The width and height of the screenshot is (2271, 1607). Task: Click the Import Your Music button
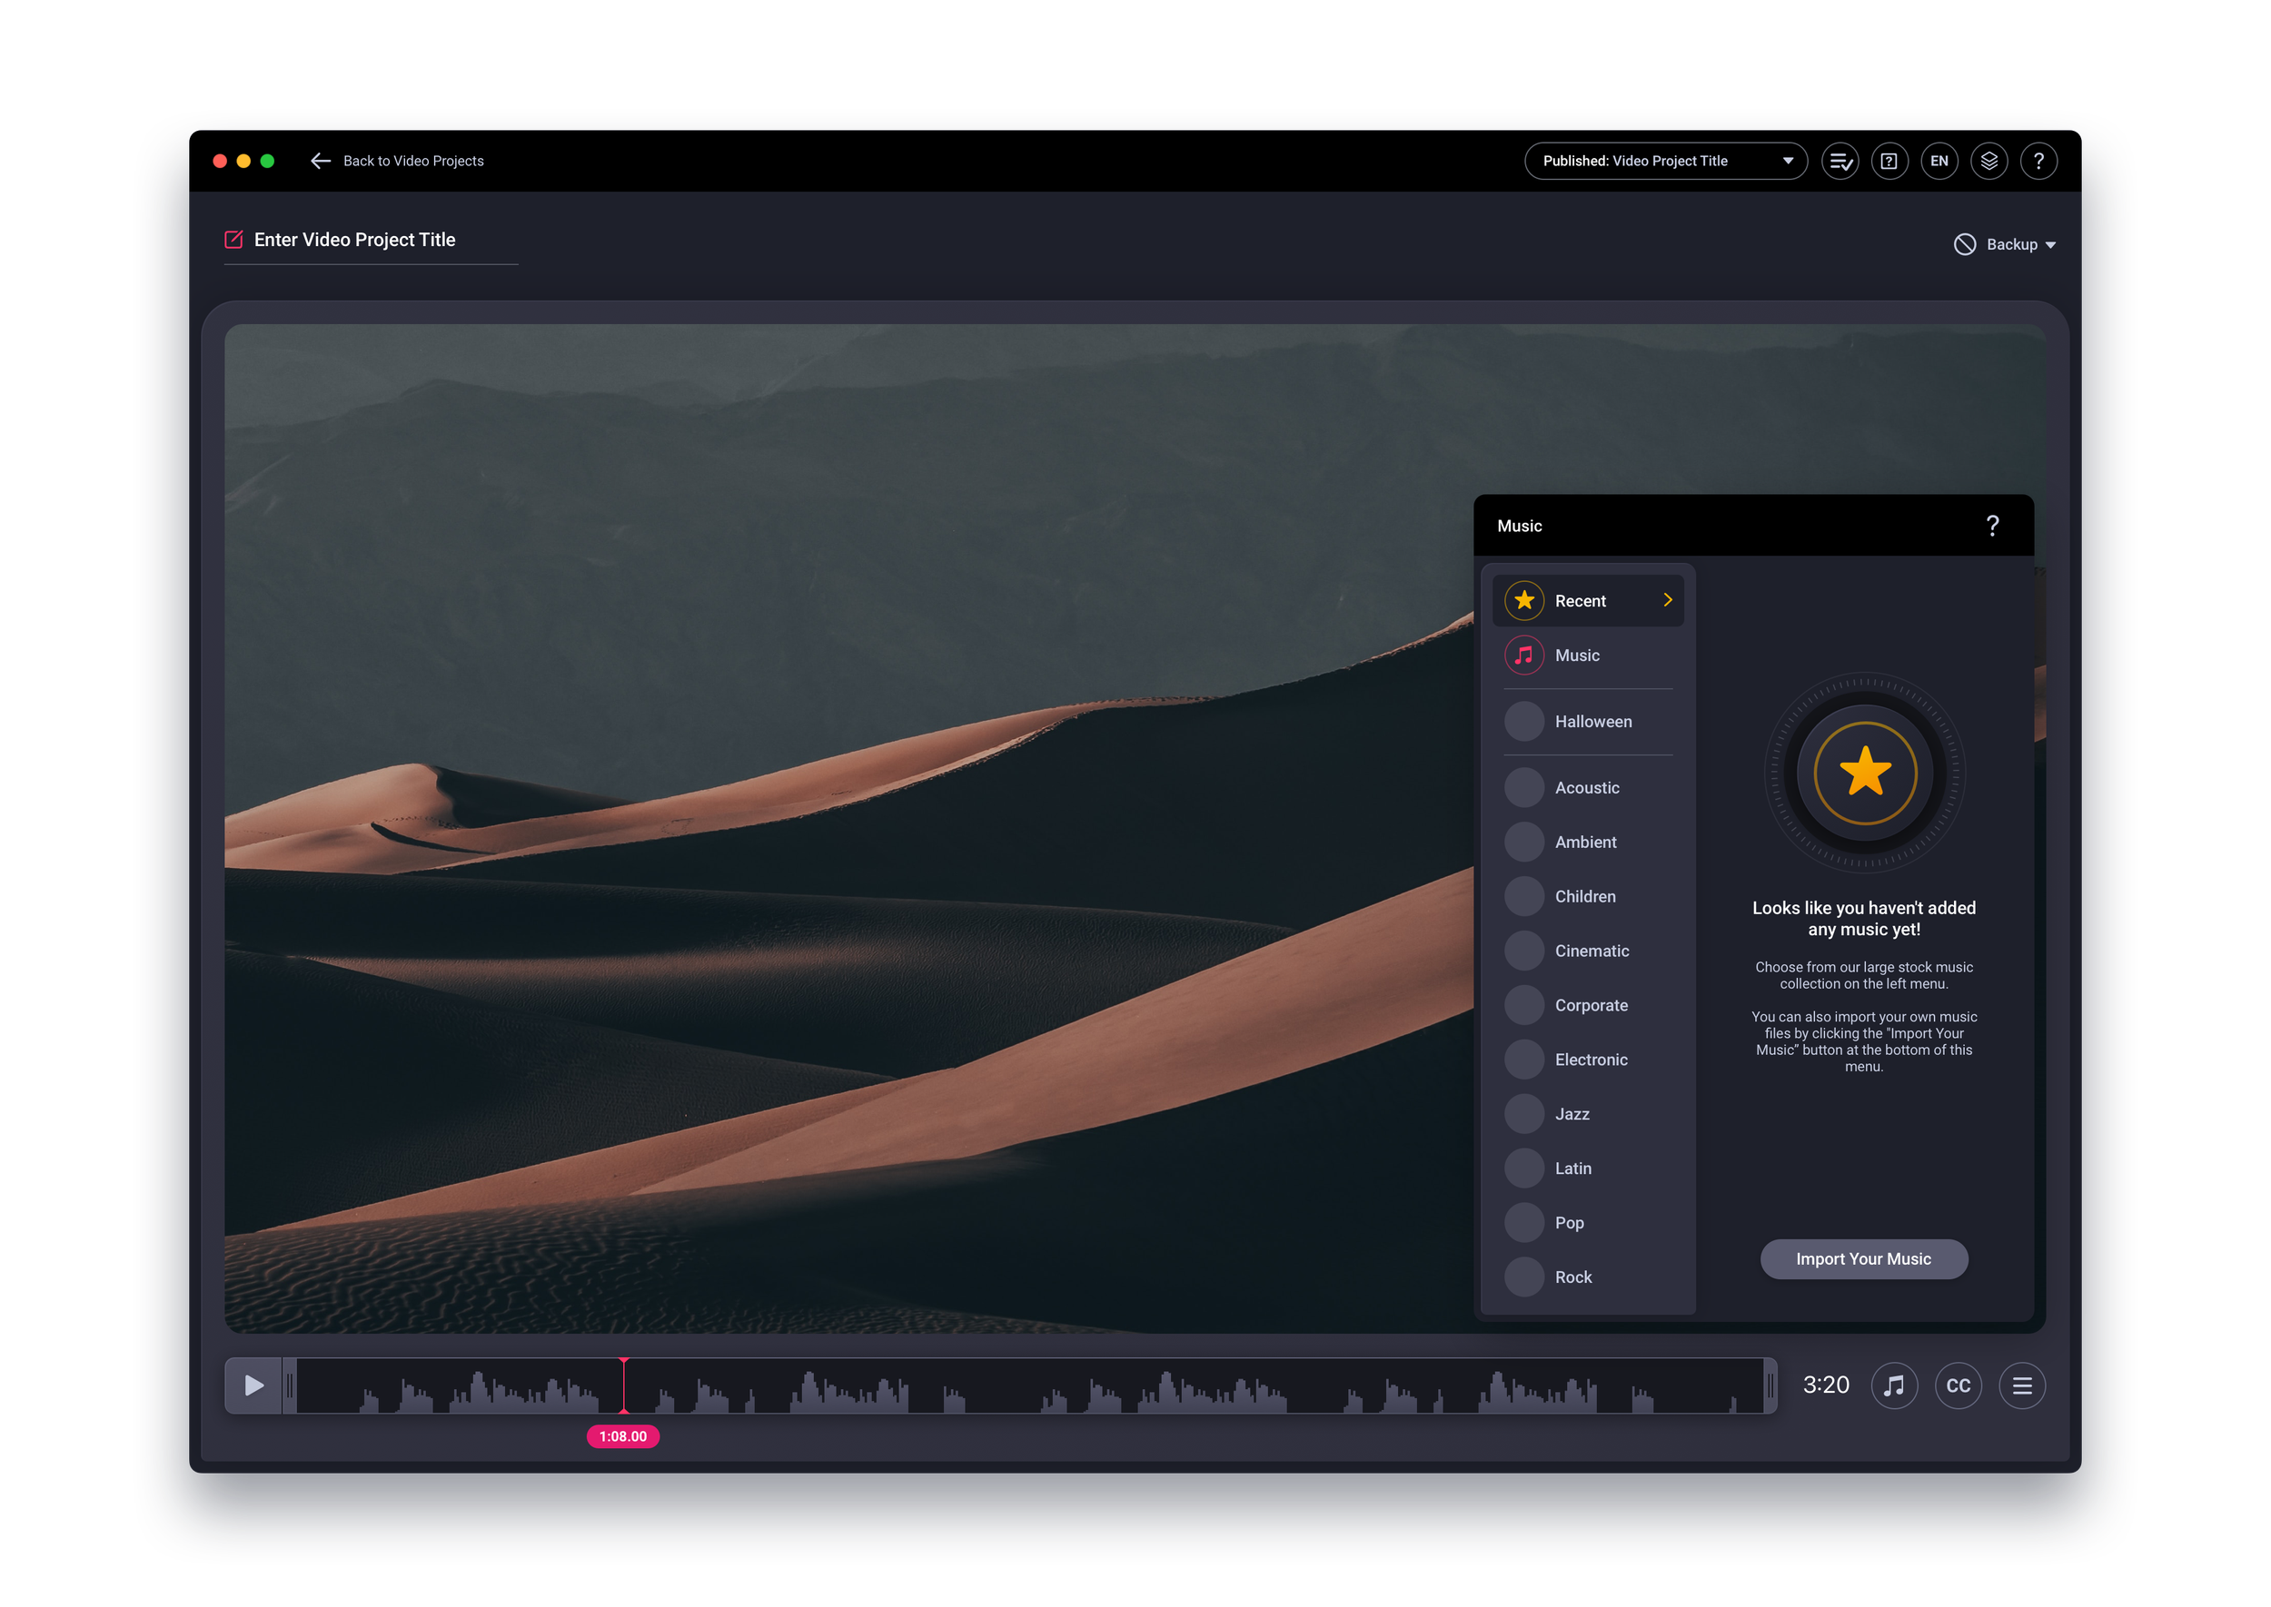1864,1258
